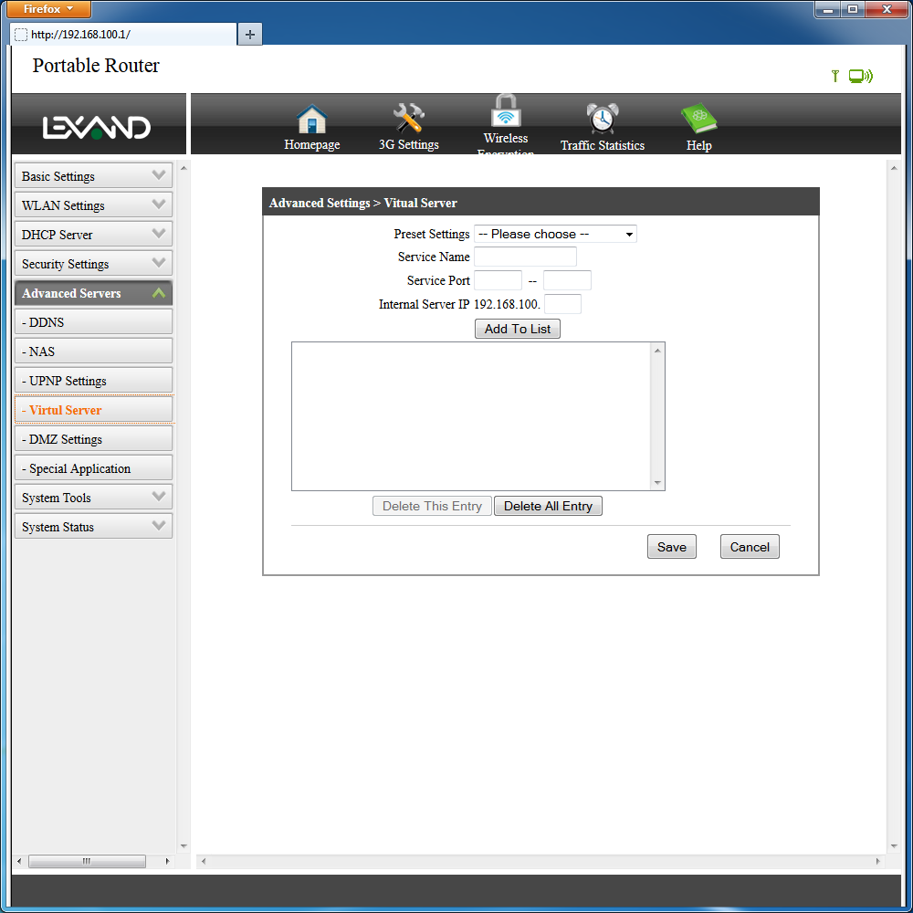Select the http://192.168.100.1/ browser tab
The width and height of the screenshot is (913, 913).
tap(123, 35)
